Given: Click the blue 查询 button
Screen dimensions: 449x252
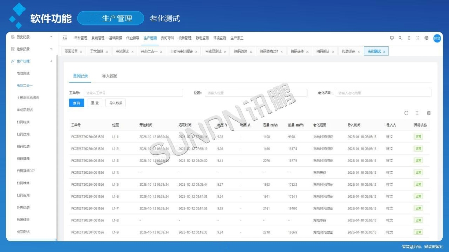Looking at the screenshot, I should 76,103.
